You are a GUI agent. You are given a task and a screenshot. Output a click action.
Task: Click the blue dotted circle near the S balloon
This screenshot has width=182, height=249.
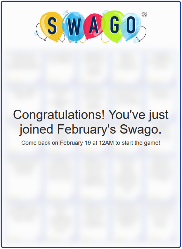point(36,33)
